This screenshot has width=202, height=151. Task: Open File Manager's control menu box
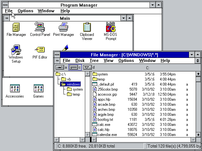(57, 55)
